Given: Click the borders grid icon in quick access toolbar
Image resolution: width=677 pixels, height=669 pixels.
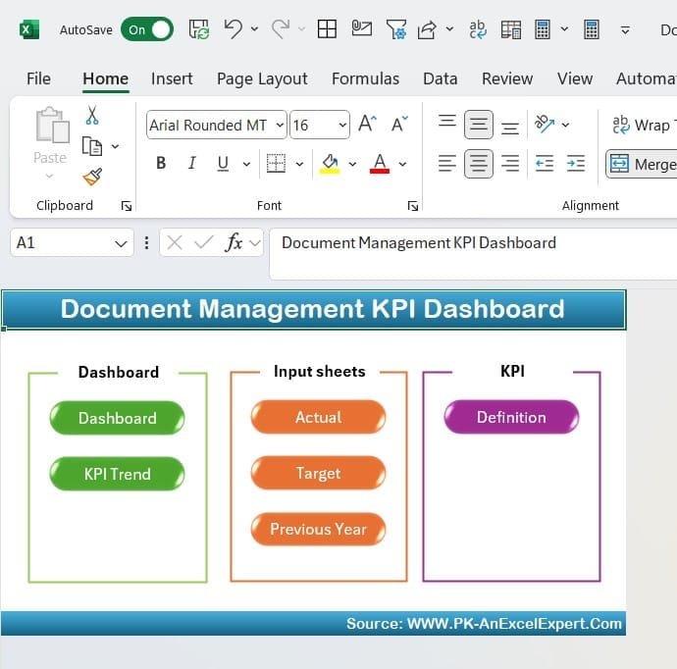Looking at the screenshot, I should [x=327, y=29].
